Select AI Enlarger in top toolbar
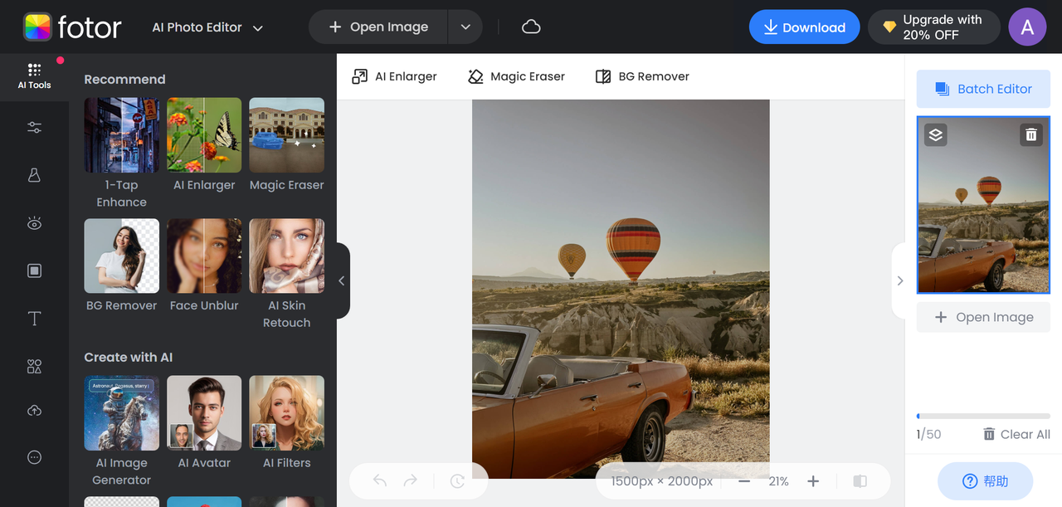 pos(394,76)
